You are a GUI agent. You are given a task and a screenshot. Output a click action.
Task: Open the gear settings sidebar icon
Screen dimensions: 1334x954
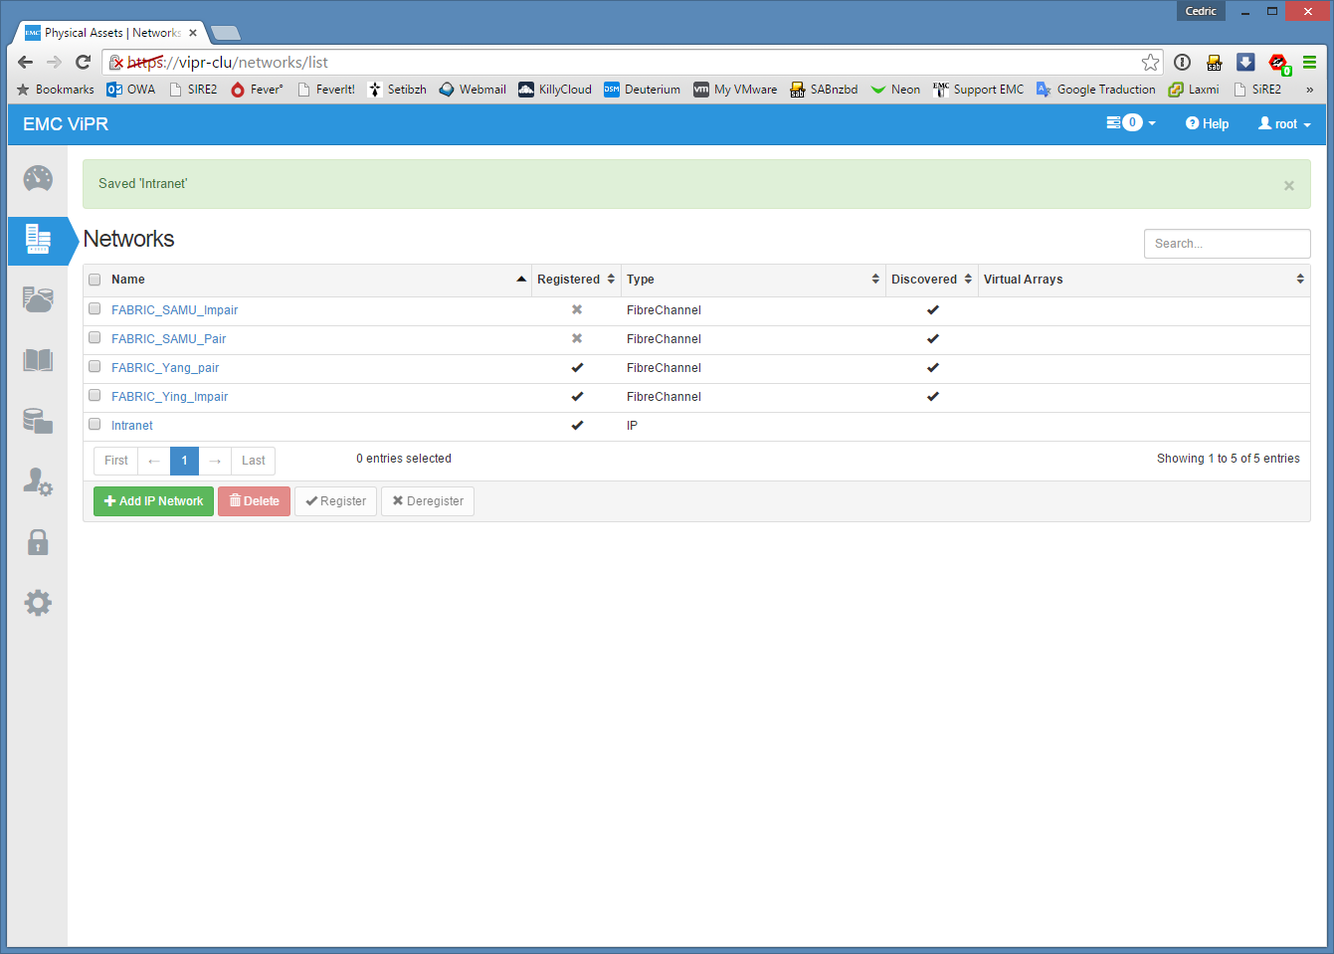(x=38, y=603)
